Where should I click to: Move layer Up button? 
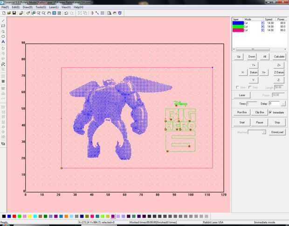click(x=239, y=56)
